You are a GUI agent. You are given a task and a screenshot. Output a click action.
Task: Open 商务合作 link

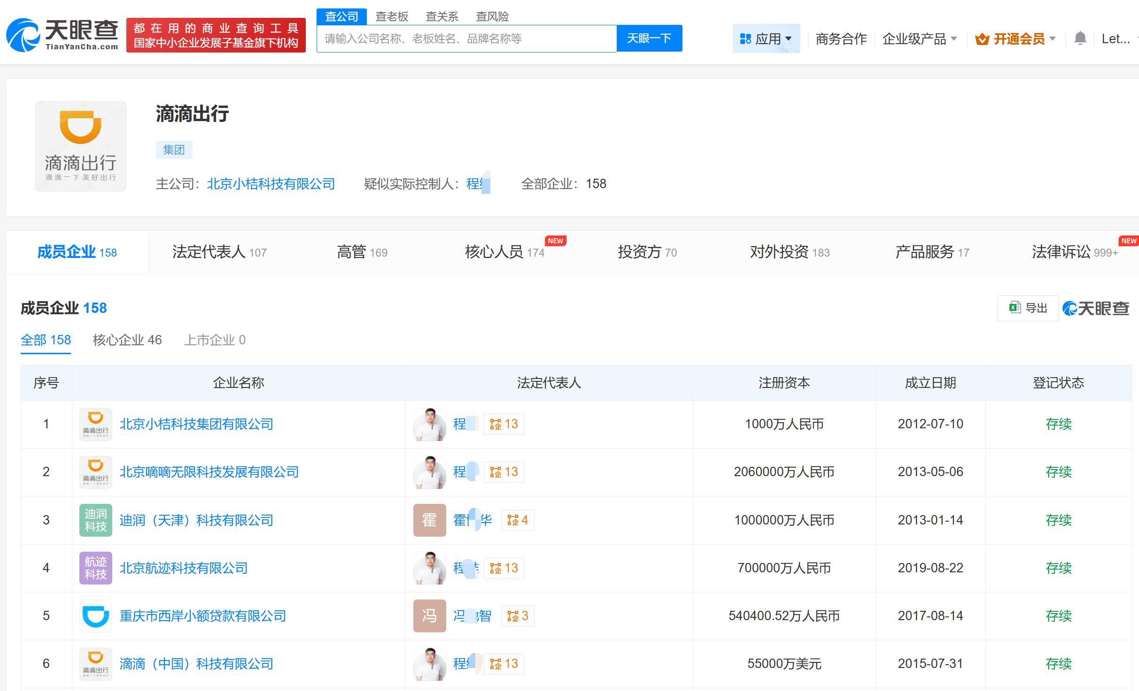click(841, 39)
